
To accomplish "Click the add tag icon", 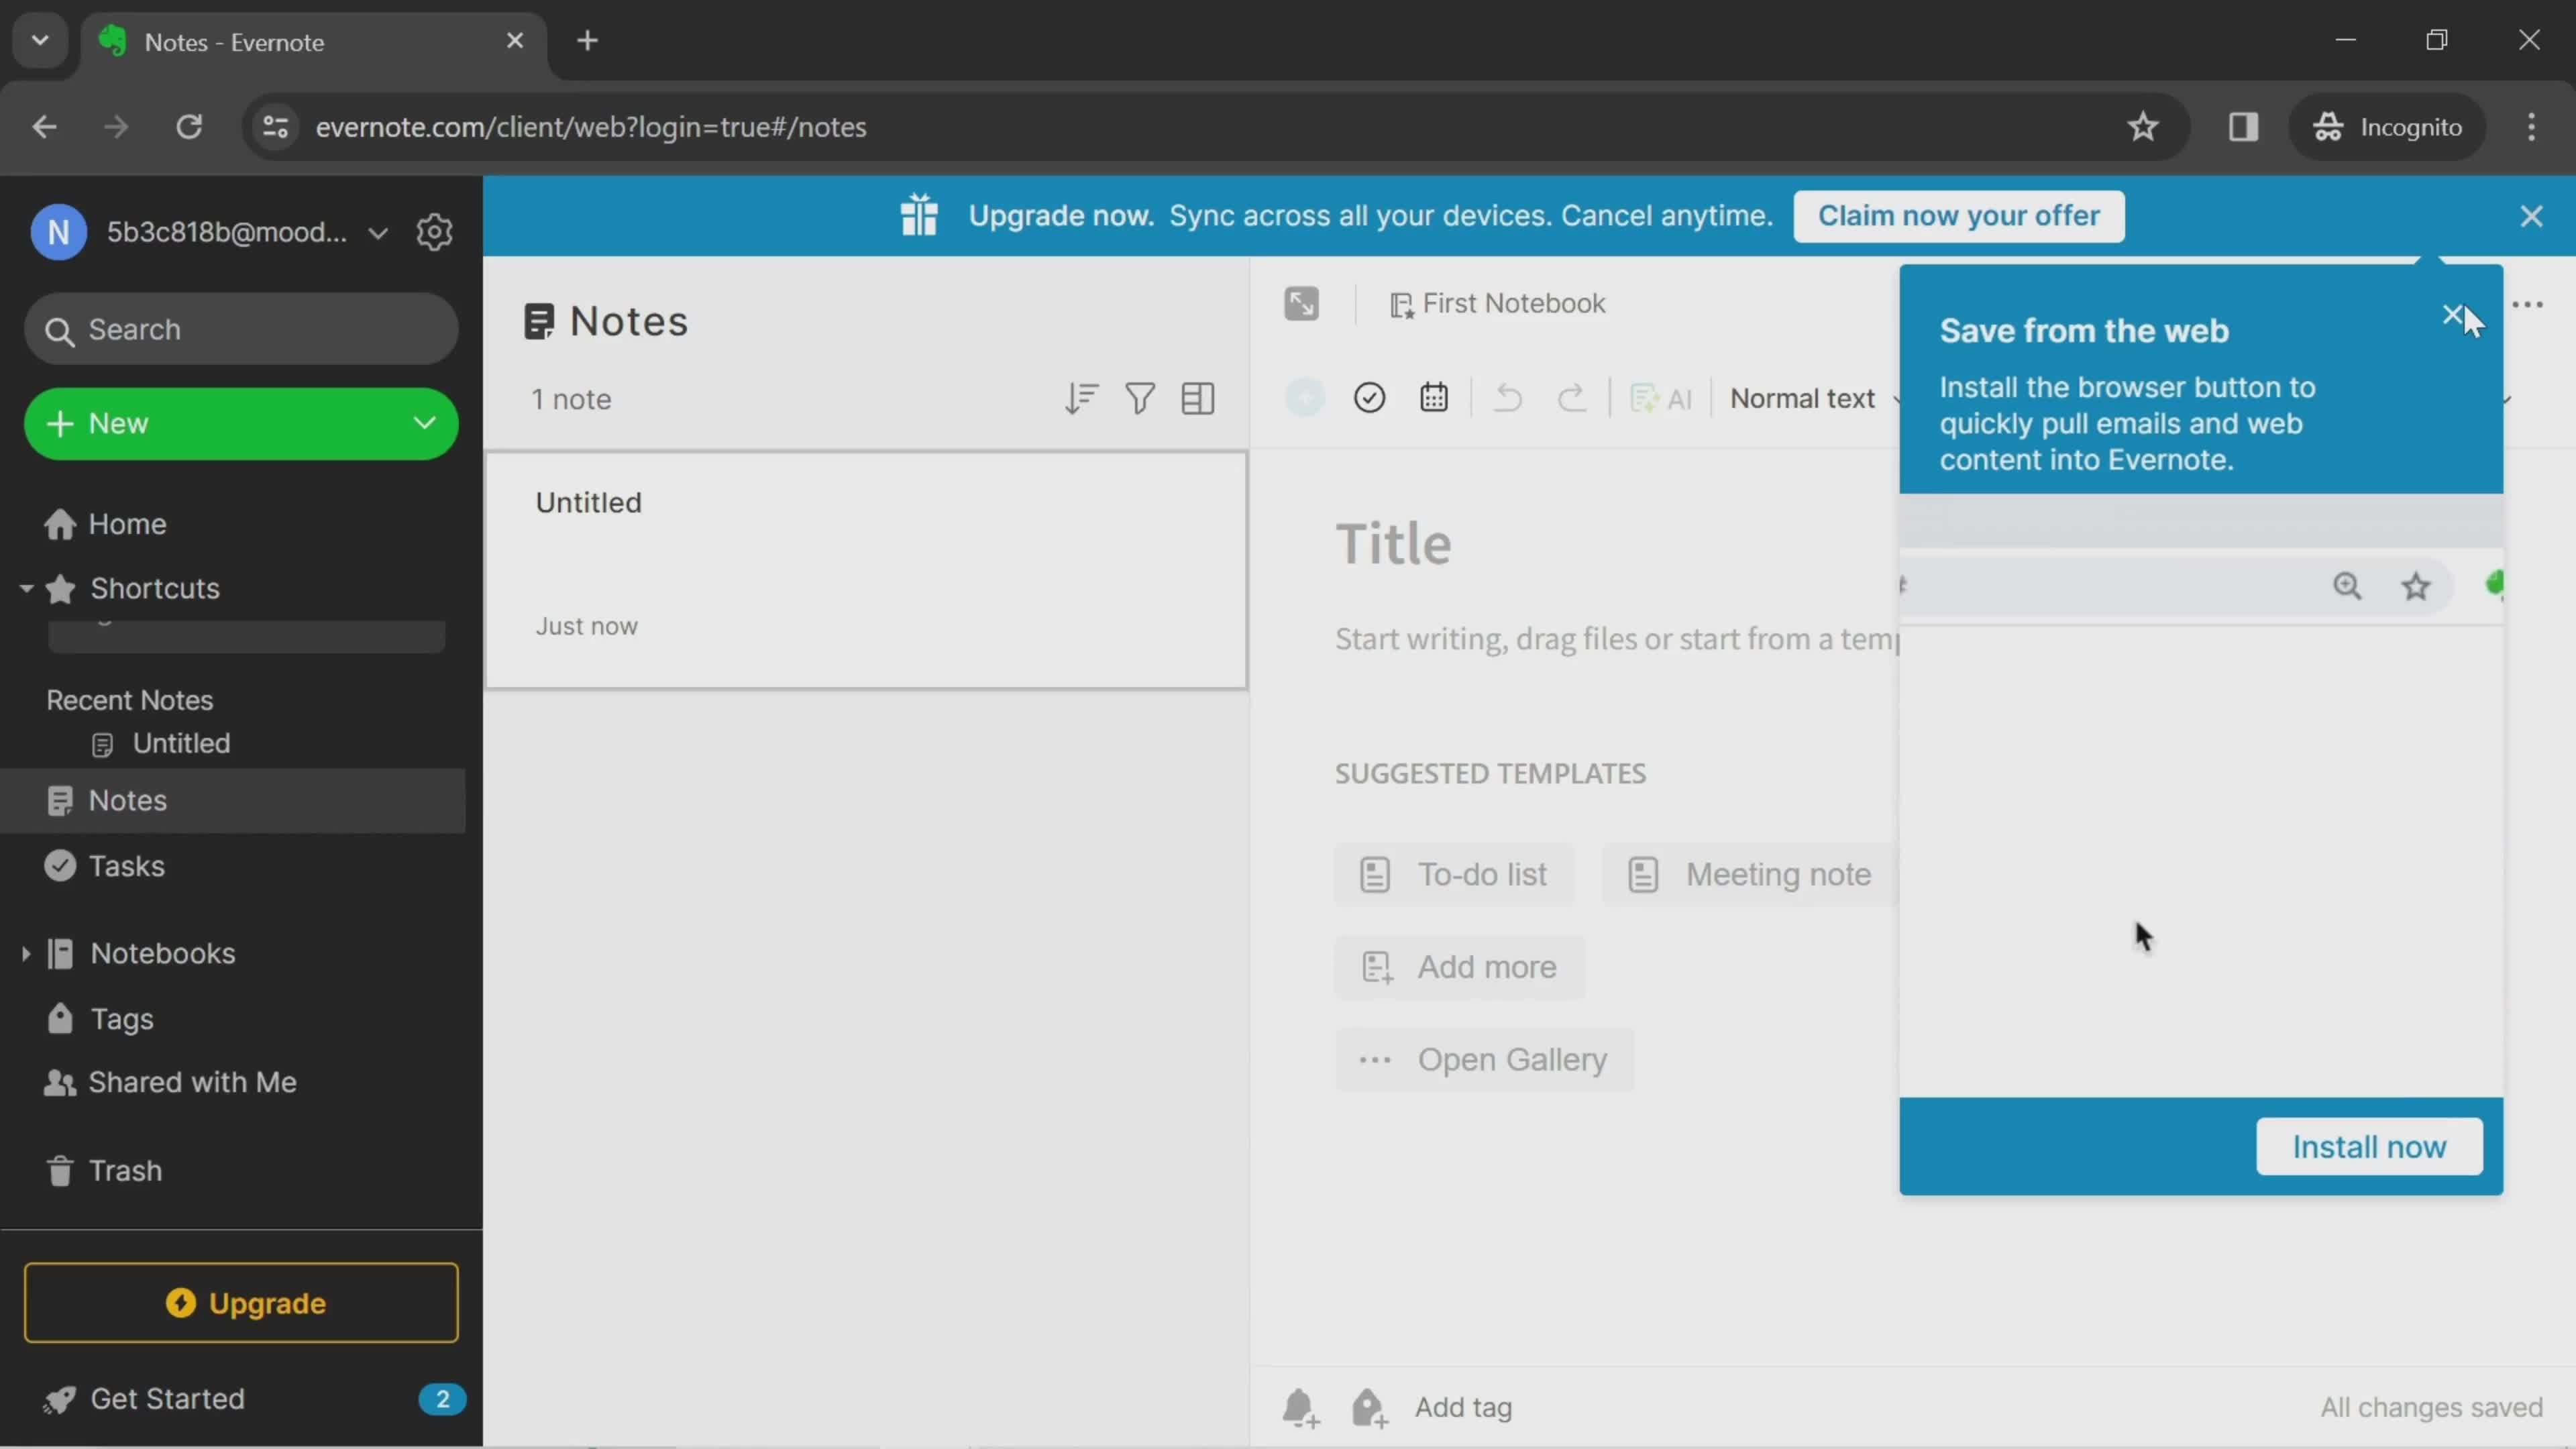I will (x=1369, y=1408).
